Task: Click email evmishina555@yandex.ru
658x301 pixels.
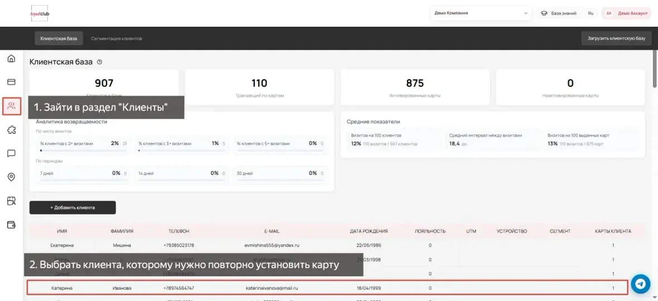Action: tap(272, 245)
